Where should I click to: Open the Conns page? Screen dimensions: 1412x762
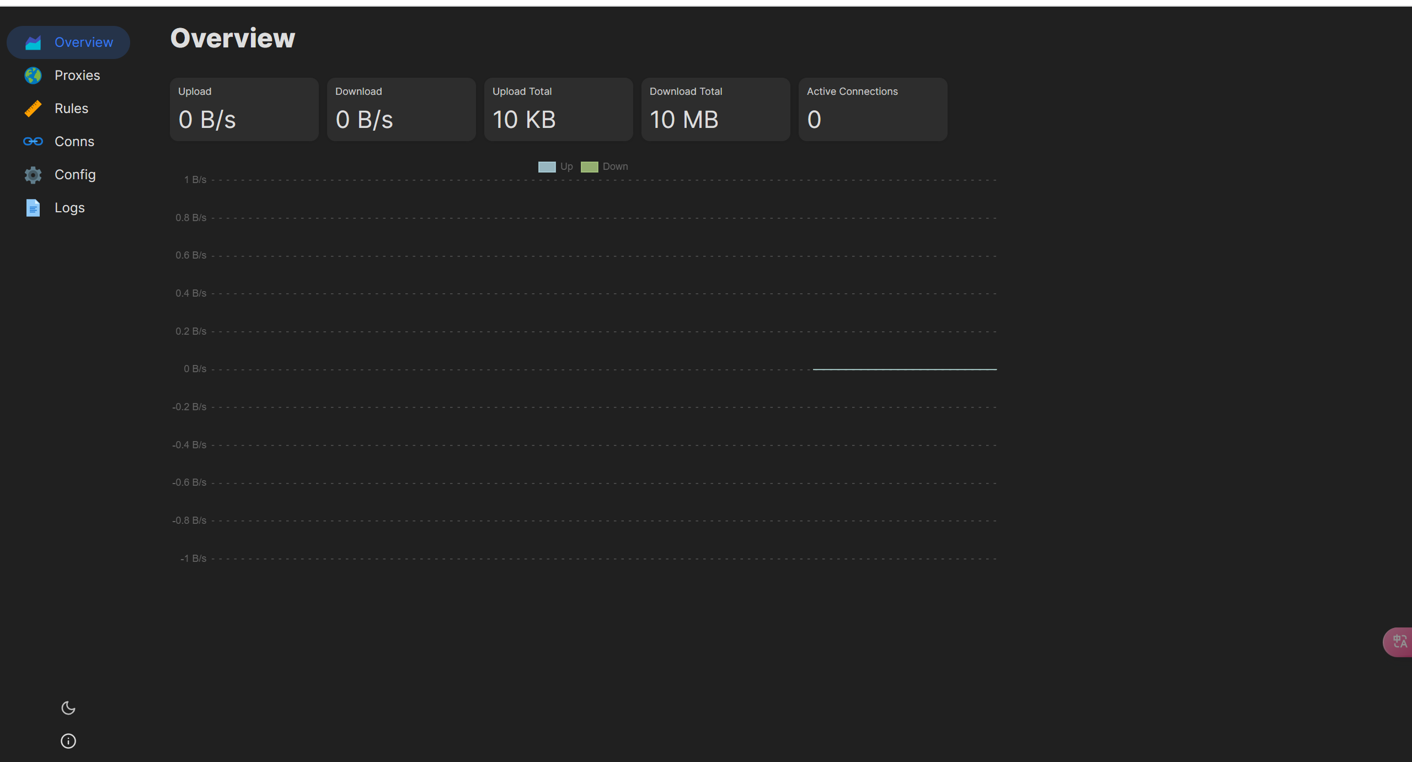(74, 142)
